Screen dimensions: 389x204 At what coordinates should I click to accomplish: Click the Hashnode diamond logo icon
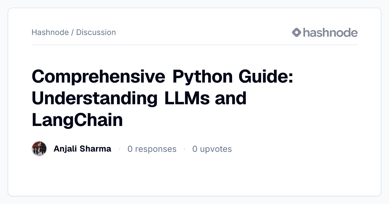297,32
